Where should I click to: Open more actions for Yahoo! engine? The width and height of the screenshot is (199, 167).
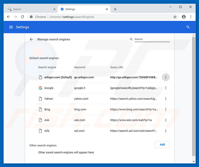pos(165,99)
